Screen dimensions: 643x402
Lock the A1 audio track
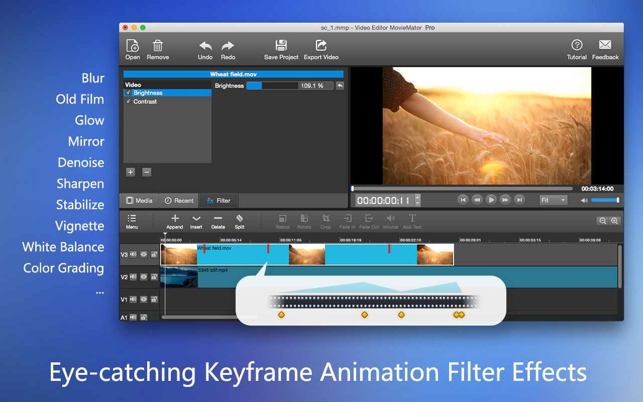144,317
